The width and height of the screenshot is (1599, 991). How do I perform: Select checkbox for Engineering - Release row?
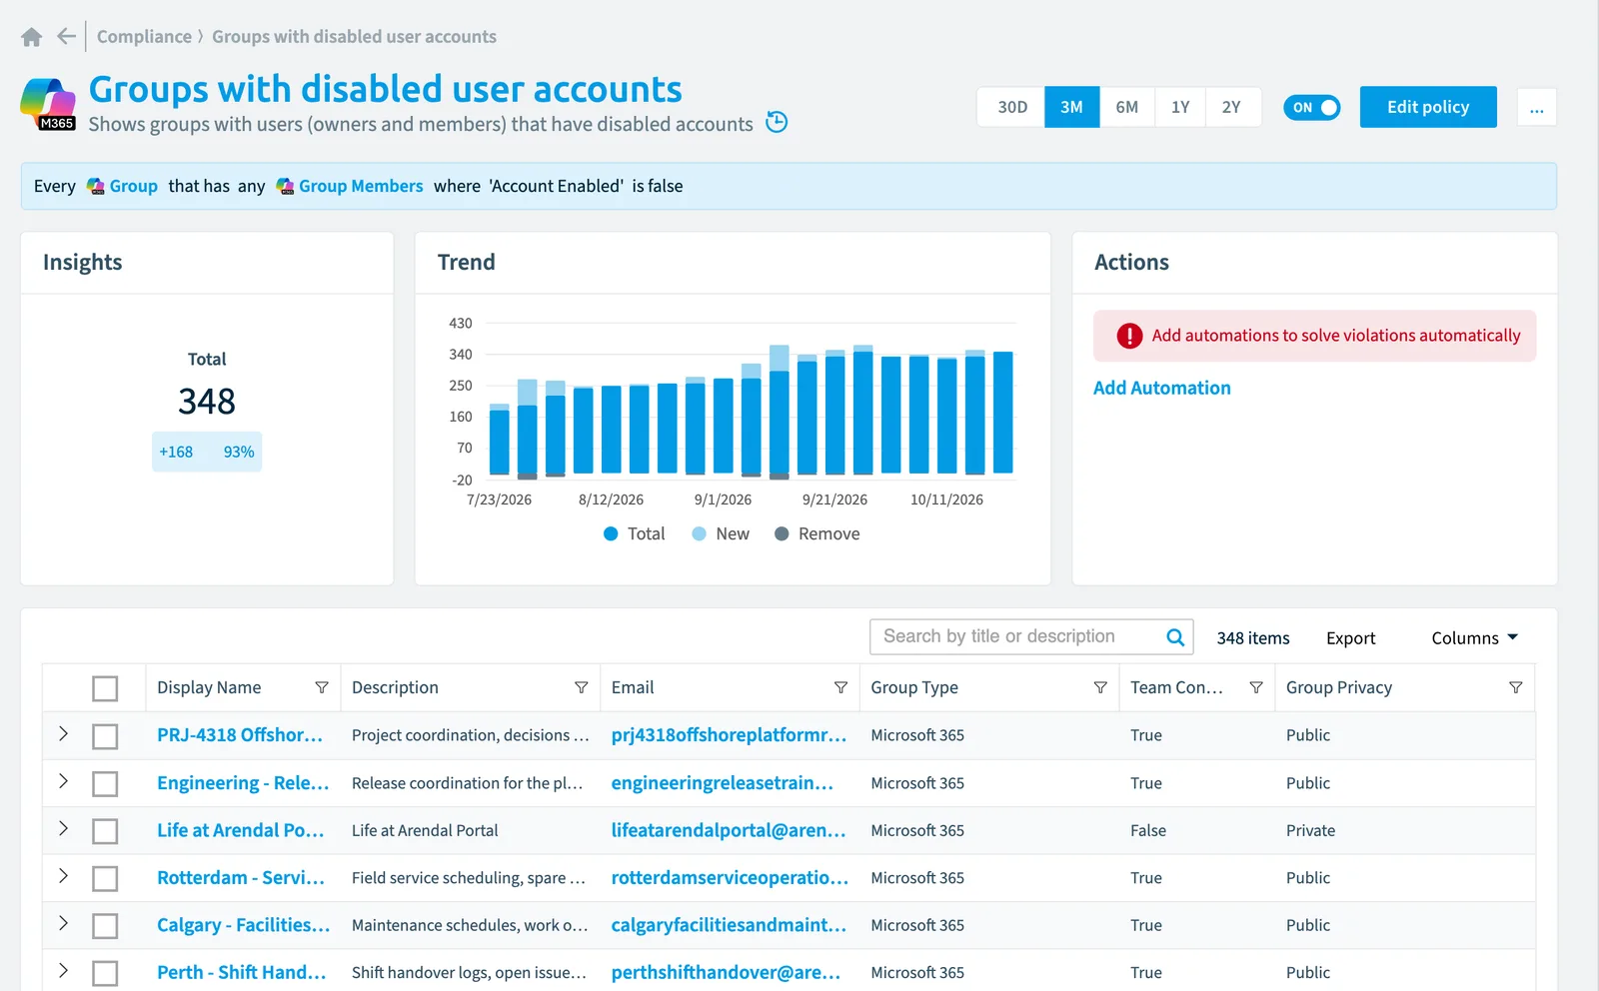(x=105, y=784)
